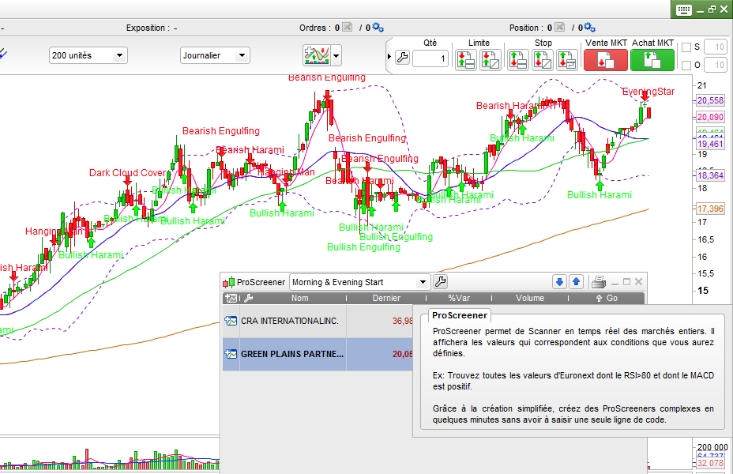Click the Qté quantity input field
The height and width of the screenshot is (474, 733).
(x=430, y=58)
